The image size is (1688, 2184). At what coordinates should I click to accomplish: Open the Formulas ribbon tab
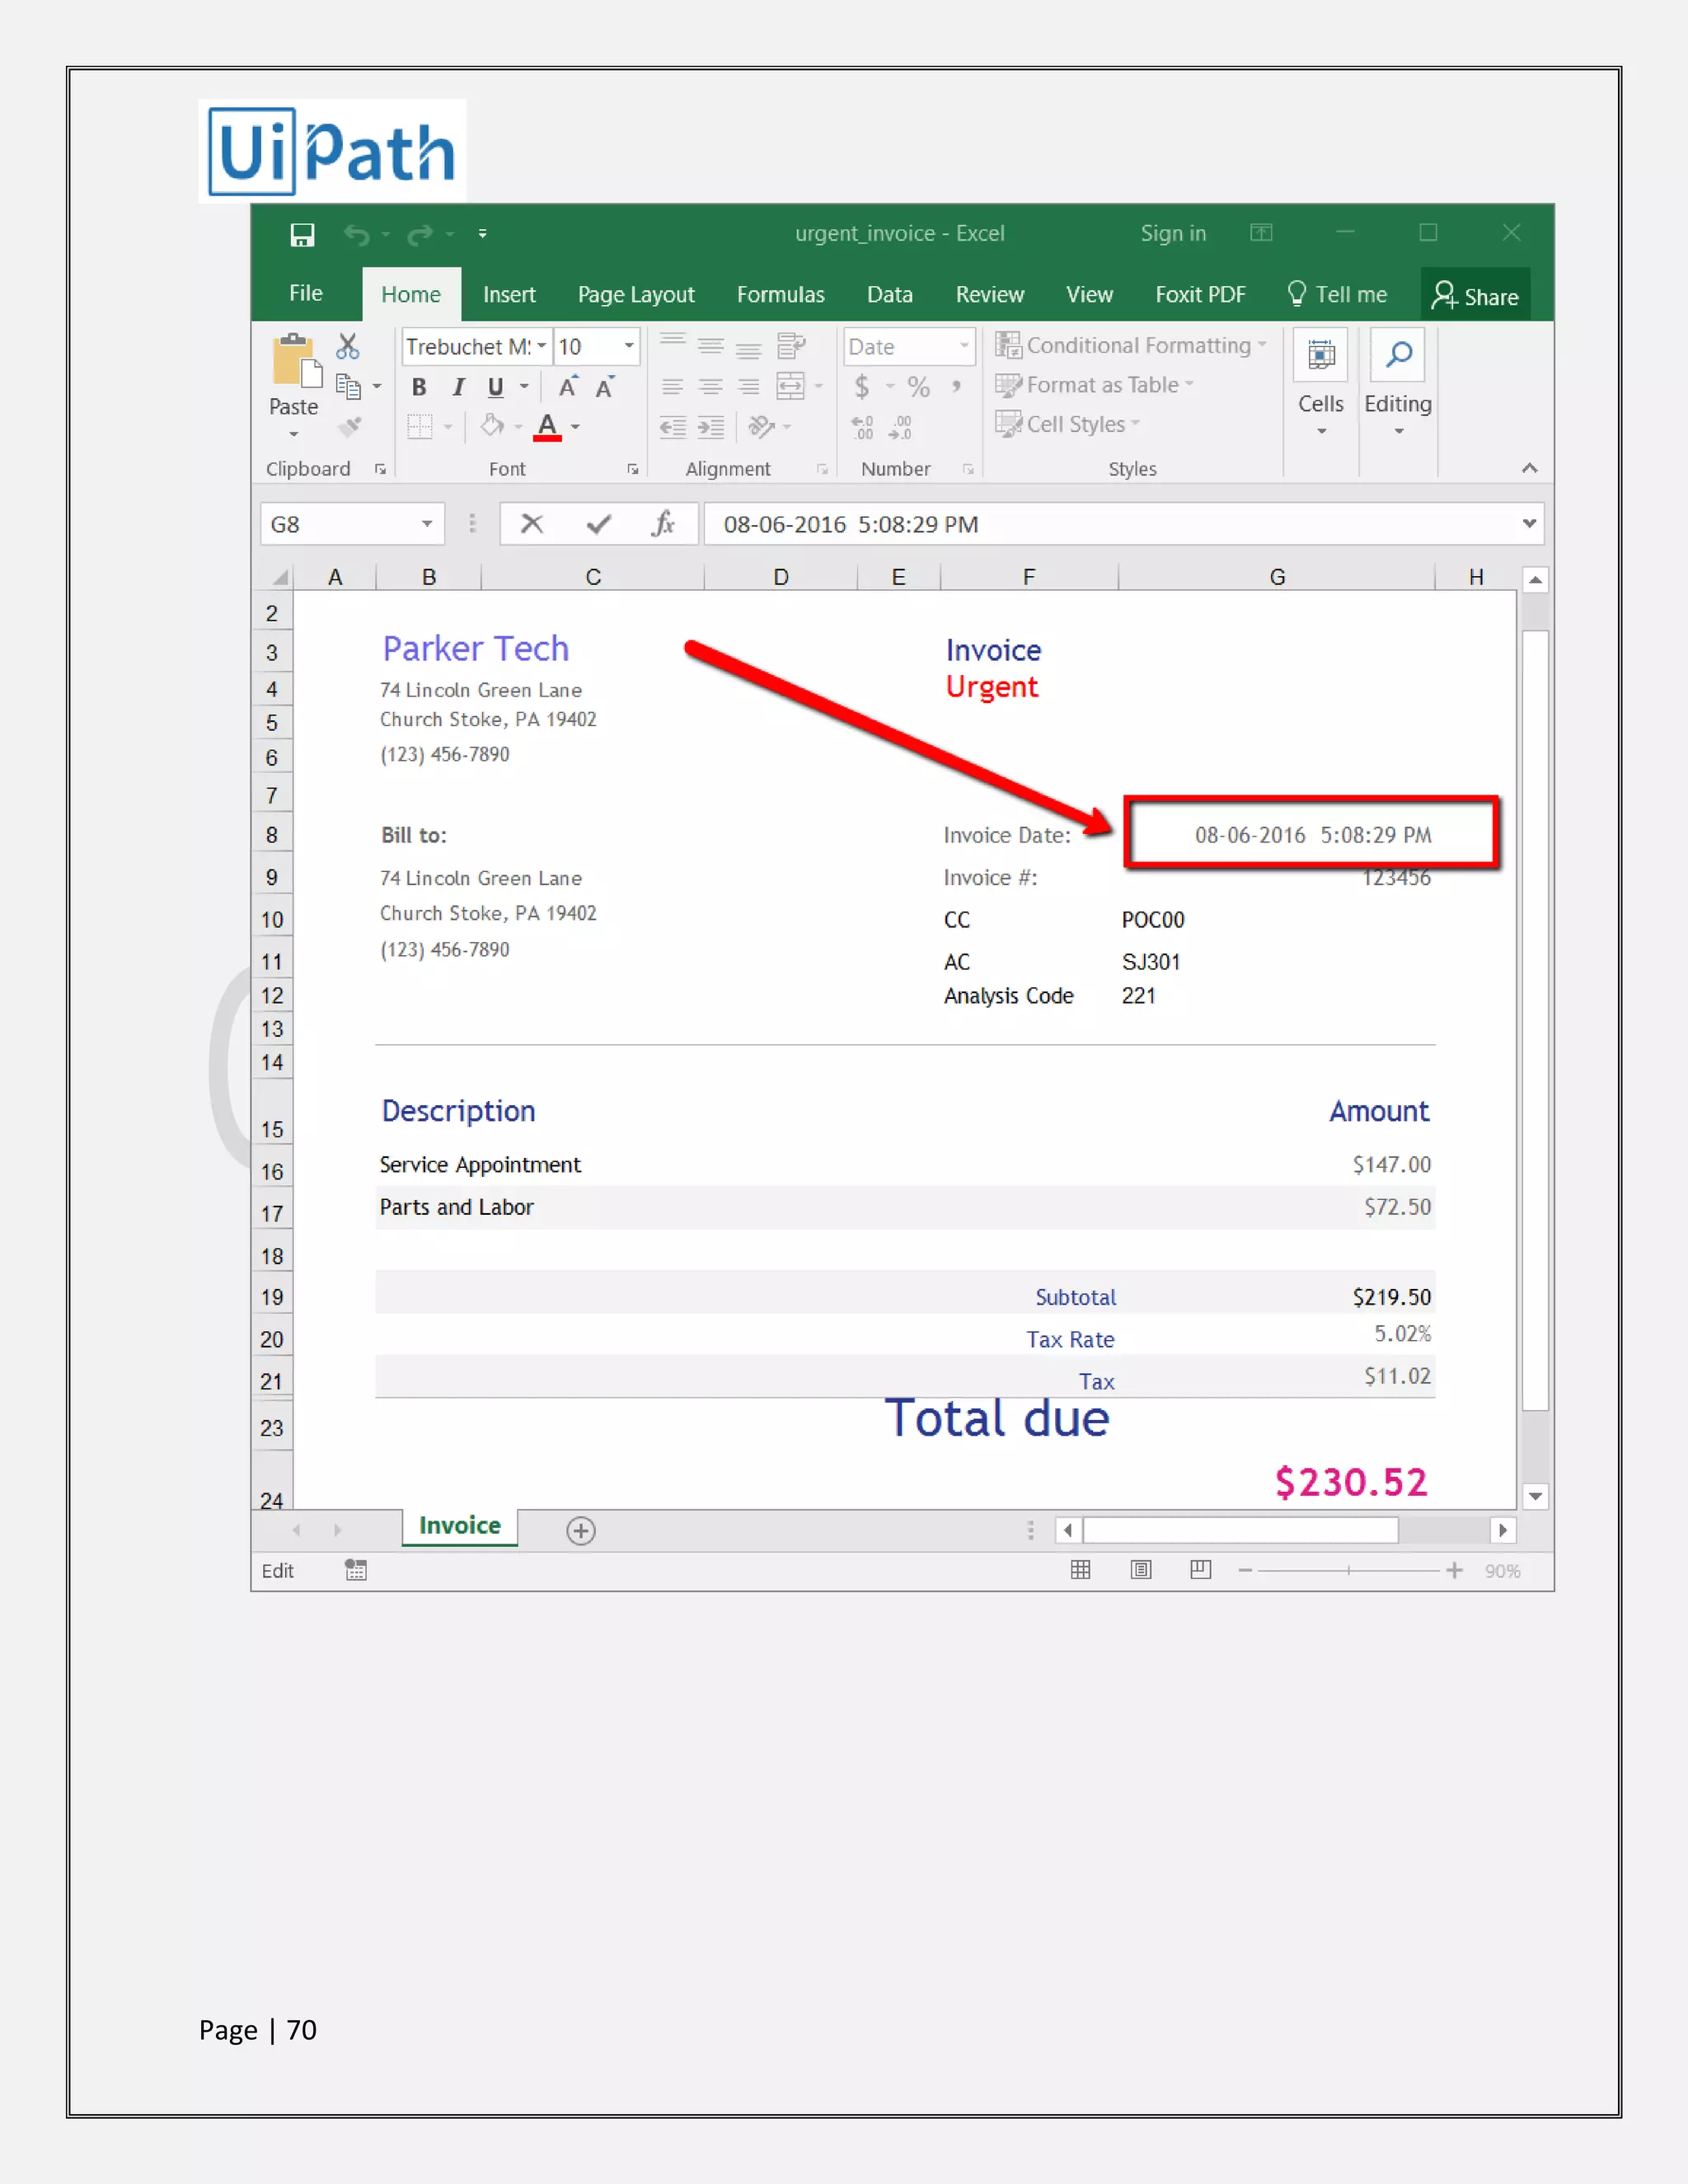coord(780,294)
